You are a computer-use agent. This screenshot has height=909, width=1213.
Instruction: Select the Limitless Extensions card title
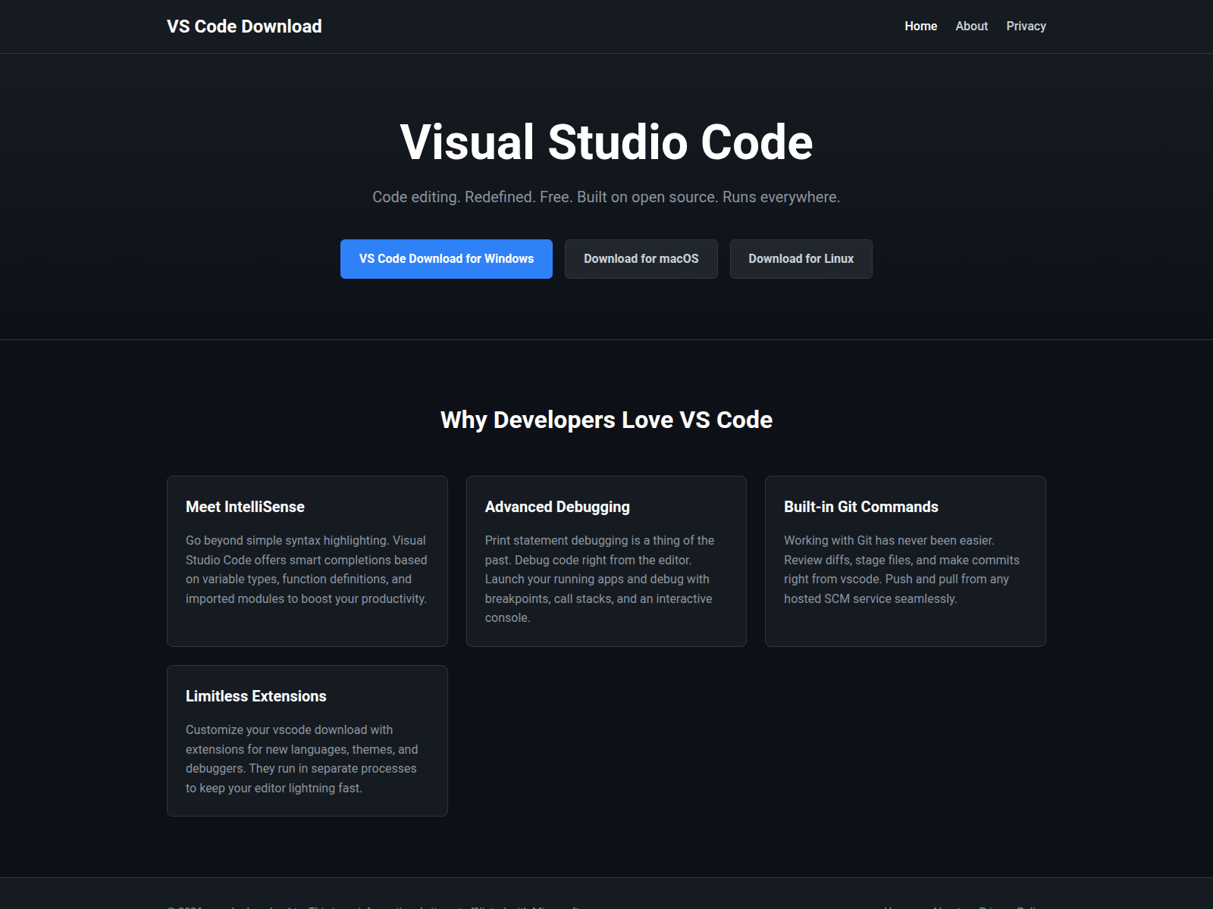[256, 696]
